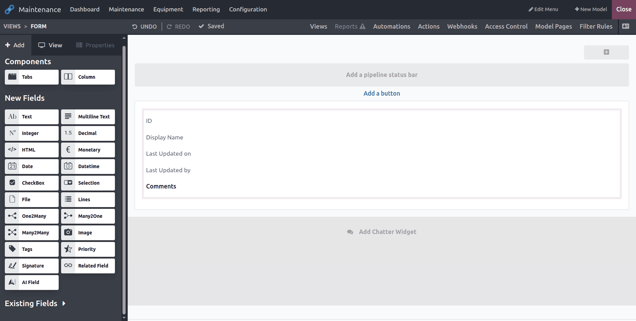636x321 pixels.
Task: Click the UNDO button
Action: tap(145, 27)
